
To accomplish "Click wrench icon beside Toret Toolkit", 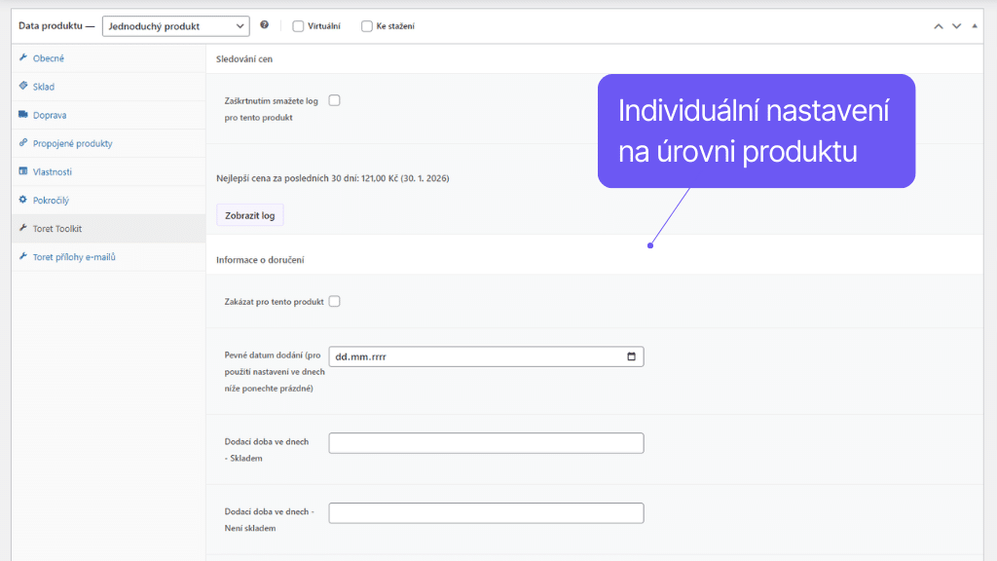I will click(23, 228).
